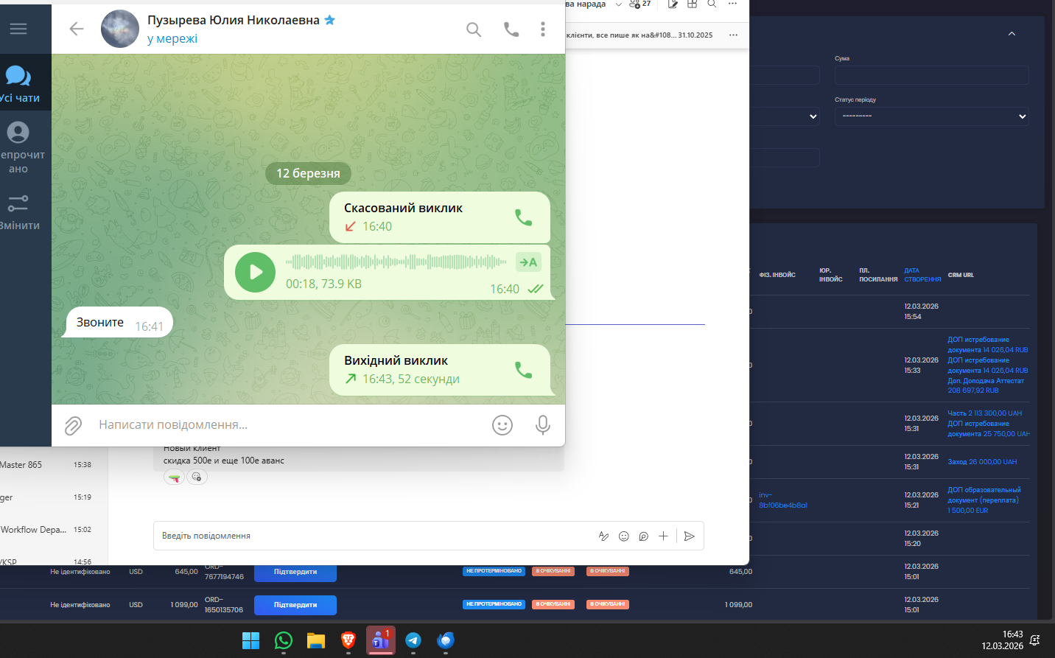Transcribe the voice message to text
The image size is (1055, 658).
pos(528,262)
